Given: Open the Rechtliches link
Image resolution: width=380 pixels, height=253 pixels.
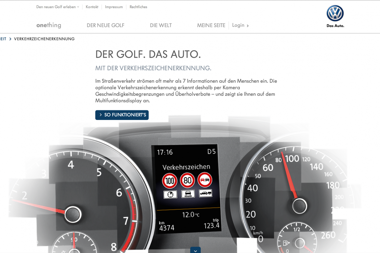Looking at the screenshot, I should tap(138, 7).
